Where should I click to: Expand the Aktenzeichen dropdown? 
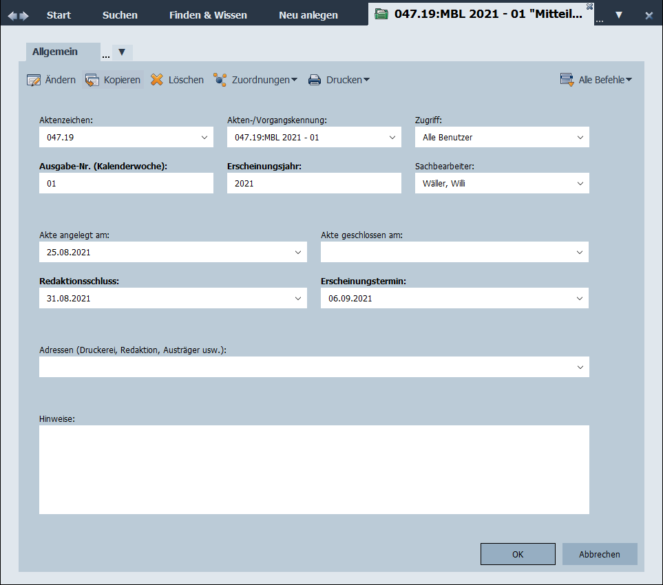tap(204, 137)
